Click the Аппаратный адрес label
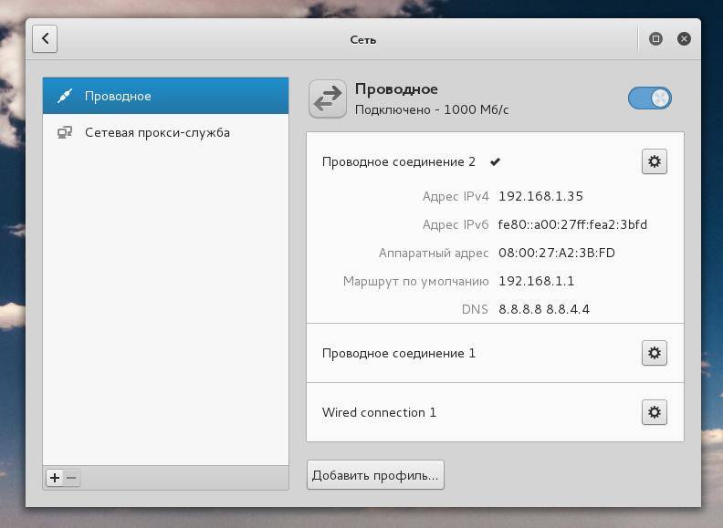This screenshot has height=528, width=723. (x=434, y=254)
